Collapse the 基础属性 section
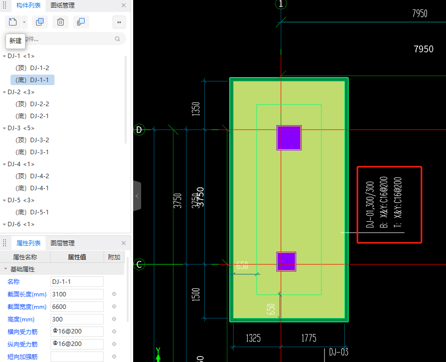The height and width of the screenshot is (362, 446). tap(6, 269)
